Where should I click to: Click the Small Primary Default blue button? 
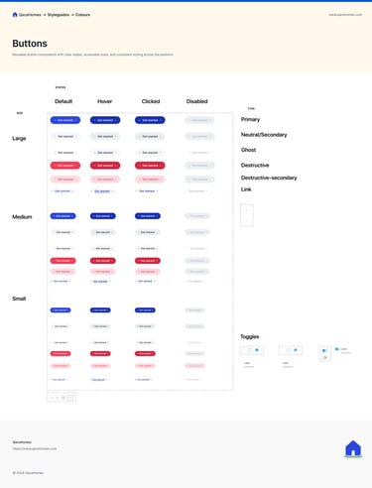pos(61,310)
